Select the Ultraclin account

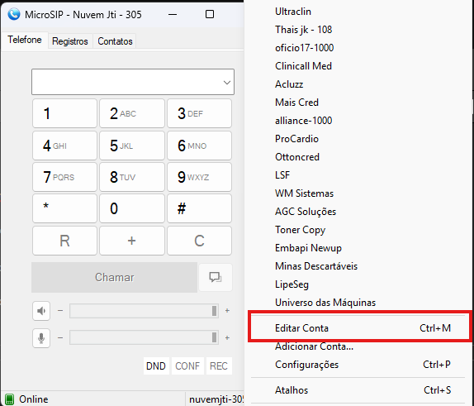(x=293, y=12)
